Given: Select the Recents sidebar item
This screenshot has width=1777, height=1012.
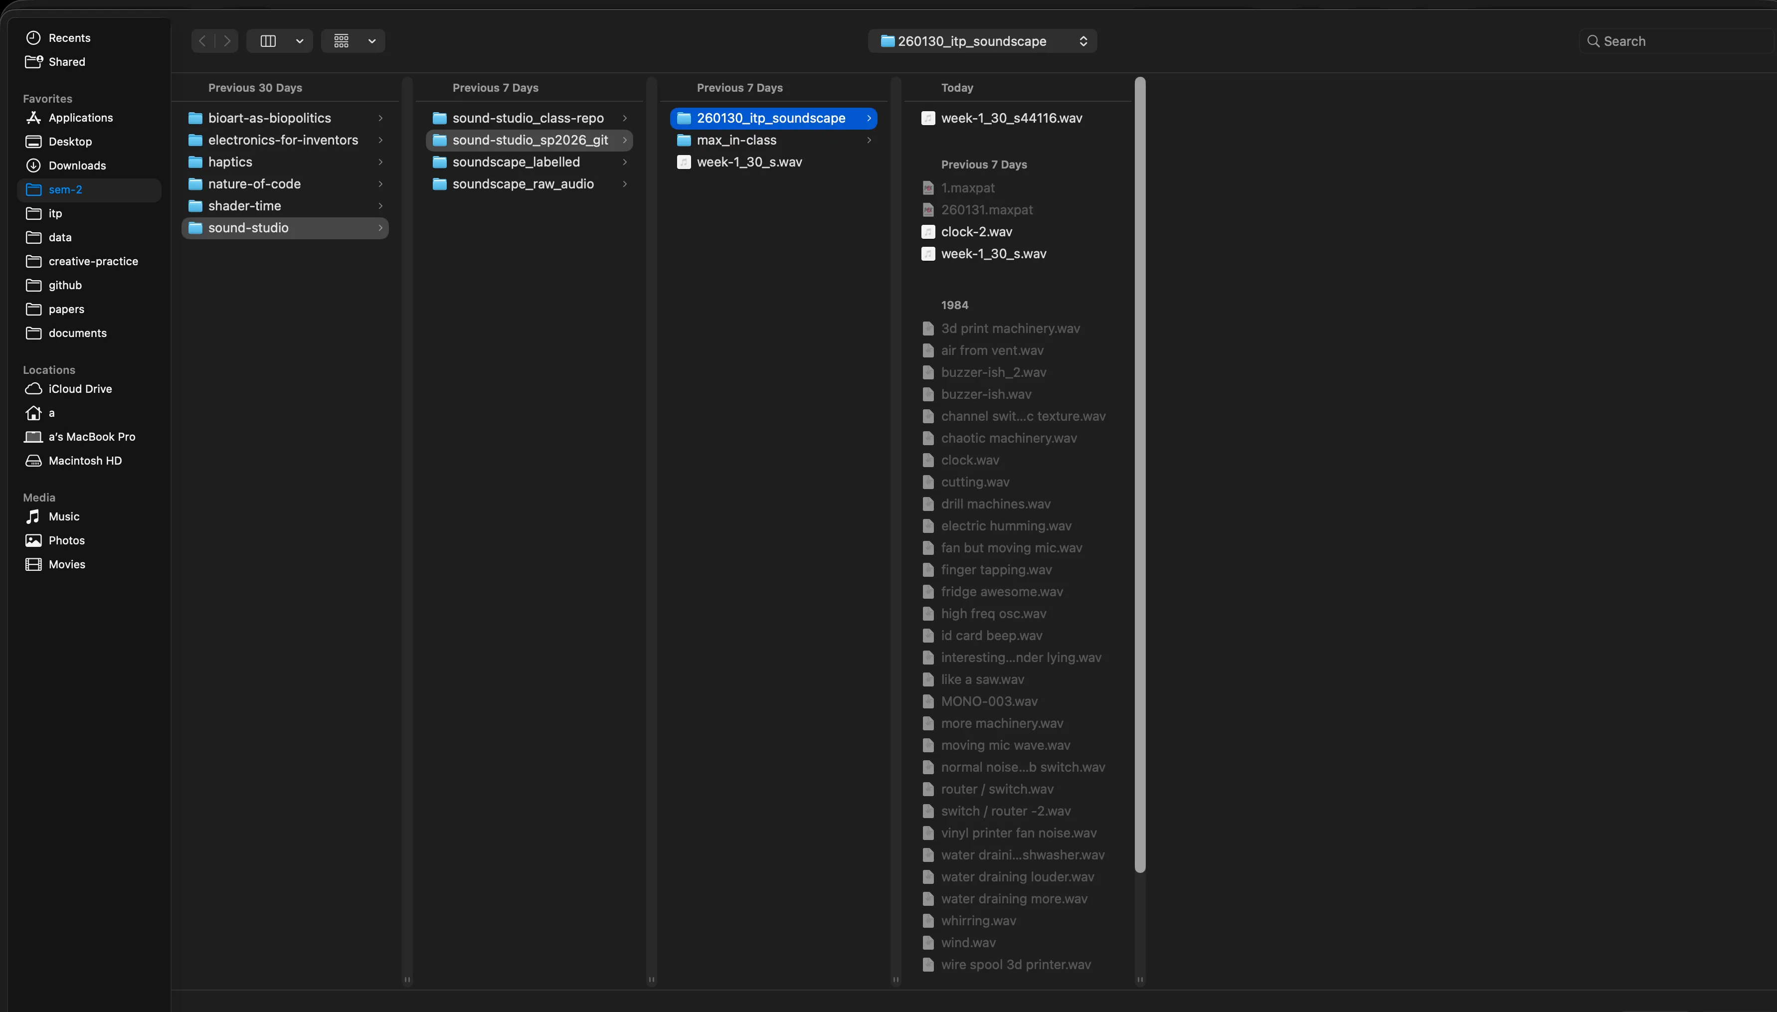Looking at the screenshot, I should (x=69, y=37).
